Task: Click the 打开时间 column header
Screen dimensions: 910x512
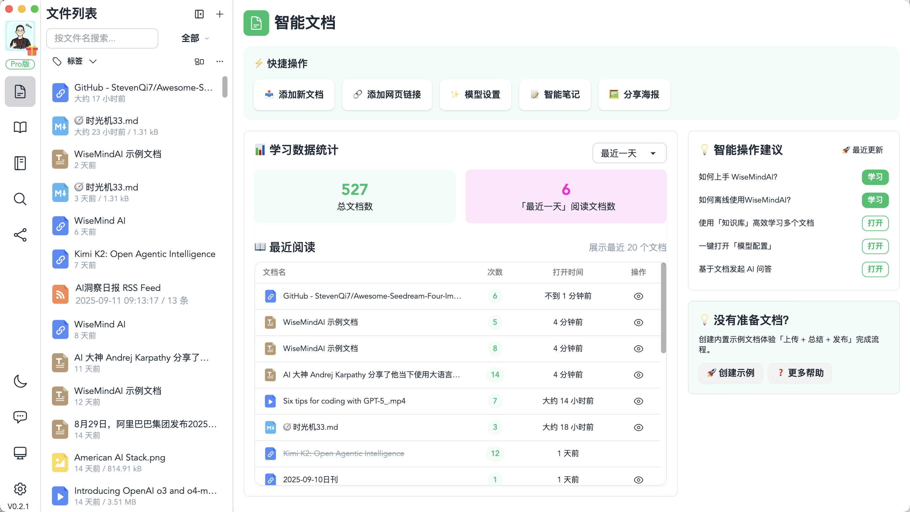Action: pos(568,272)
